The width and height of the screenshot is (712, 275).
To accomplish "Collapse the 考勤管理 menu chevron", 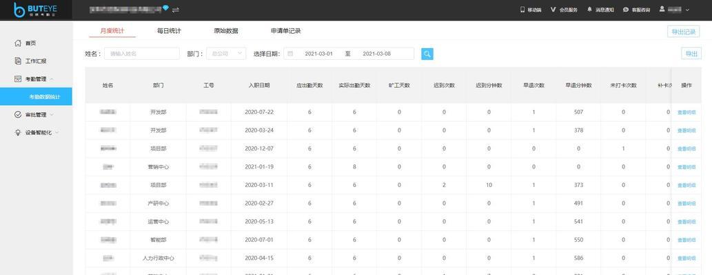I will tap(52, 79).
